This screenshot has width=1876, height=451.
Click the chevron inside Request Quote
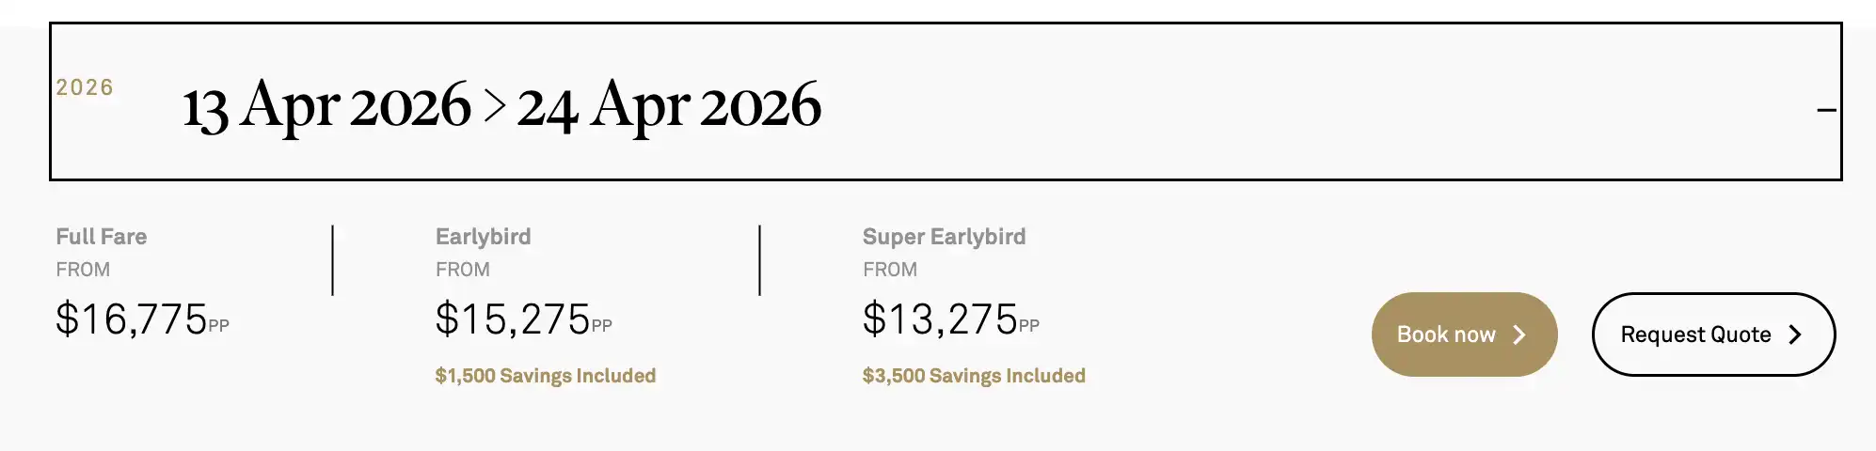click(1795, 334)
